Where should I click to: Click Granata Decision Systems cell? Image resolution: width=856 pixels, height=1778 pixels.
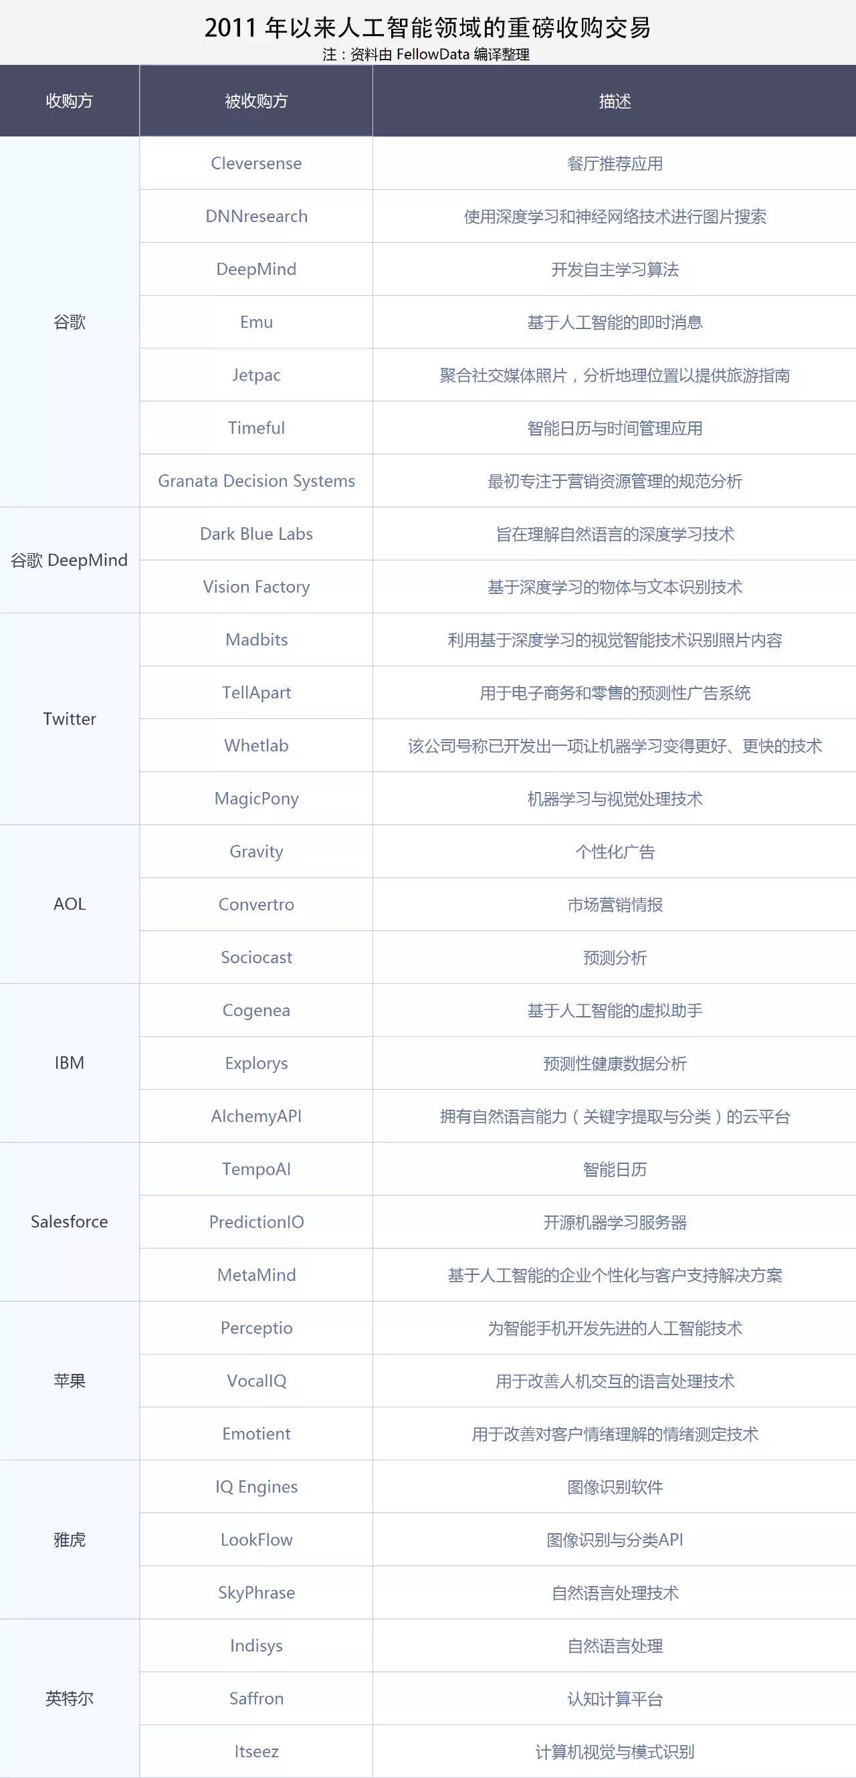click(x=256, y=480)
